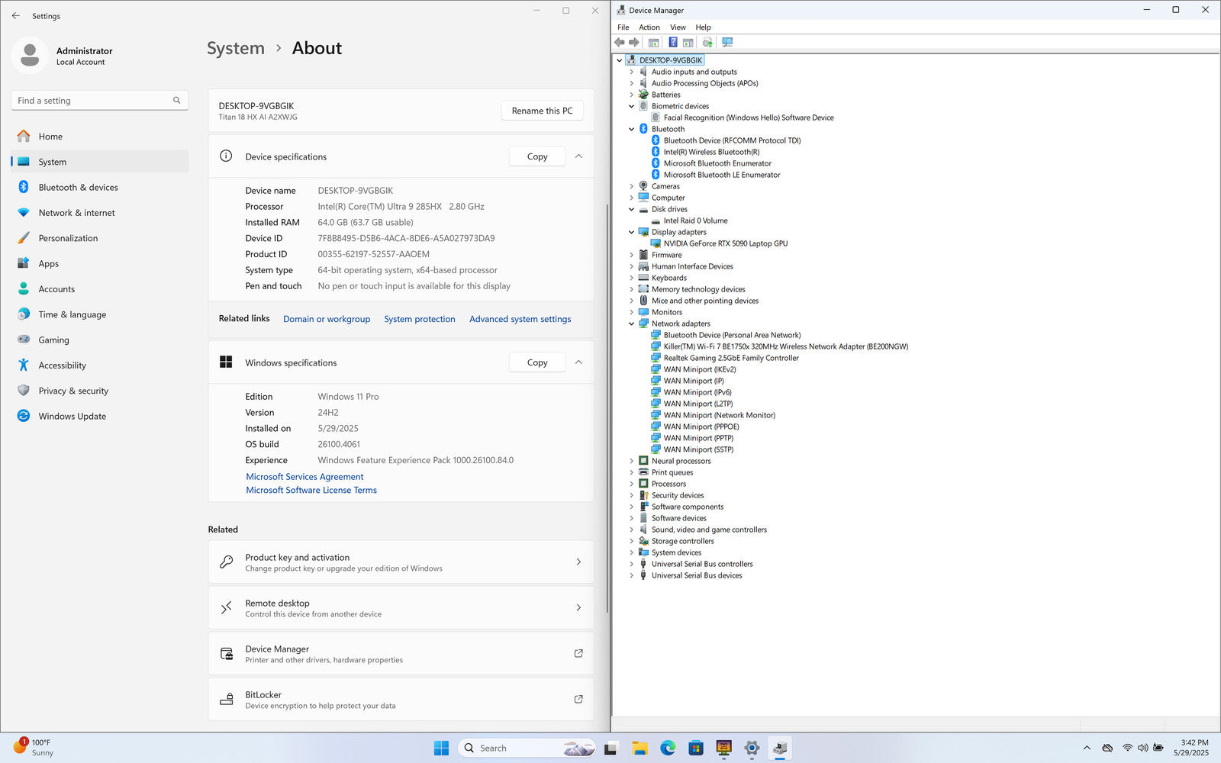Viewport: 1221px width, 763px height.
Task: Open Windows Update in the sidebar
Action: pos(72,416)
